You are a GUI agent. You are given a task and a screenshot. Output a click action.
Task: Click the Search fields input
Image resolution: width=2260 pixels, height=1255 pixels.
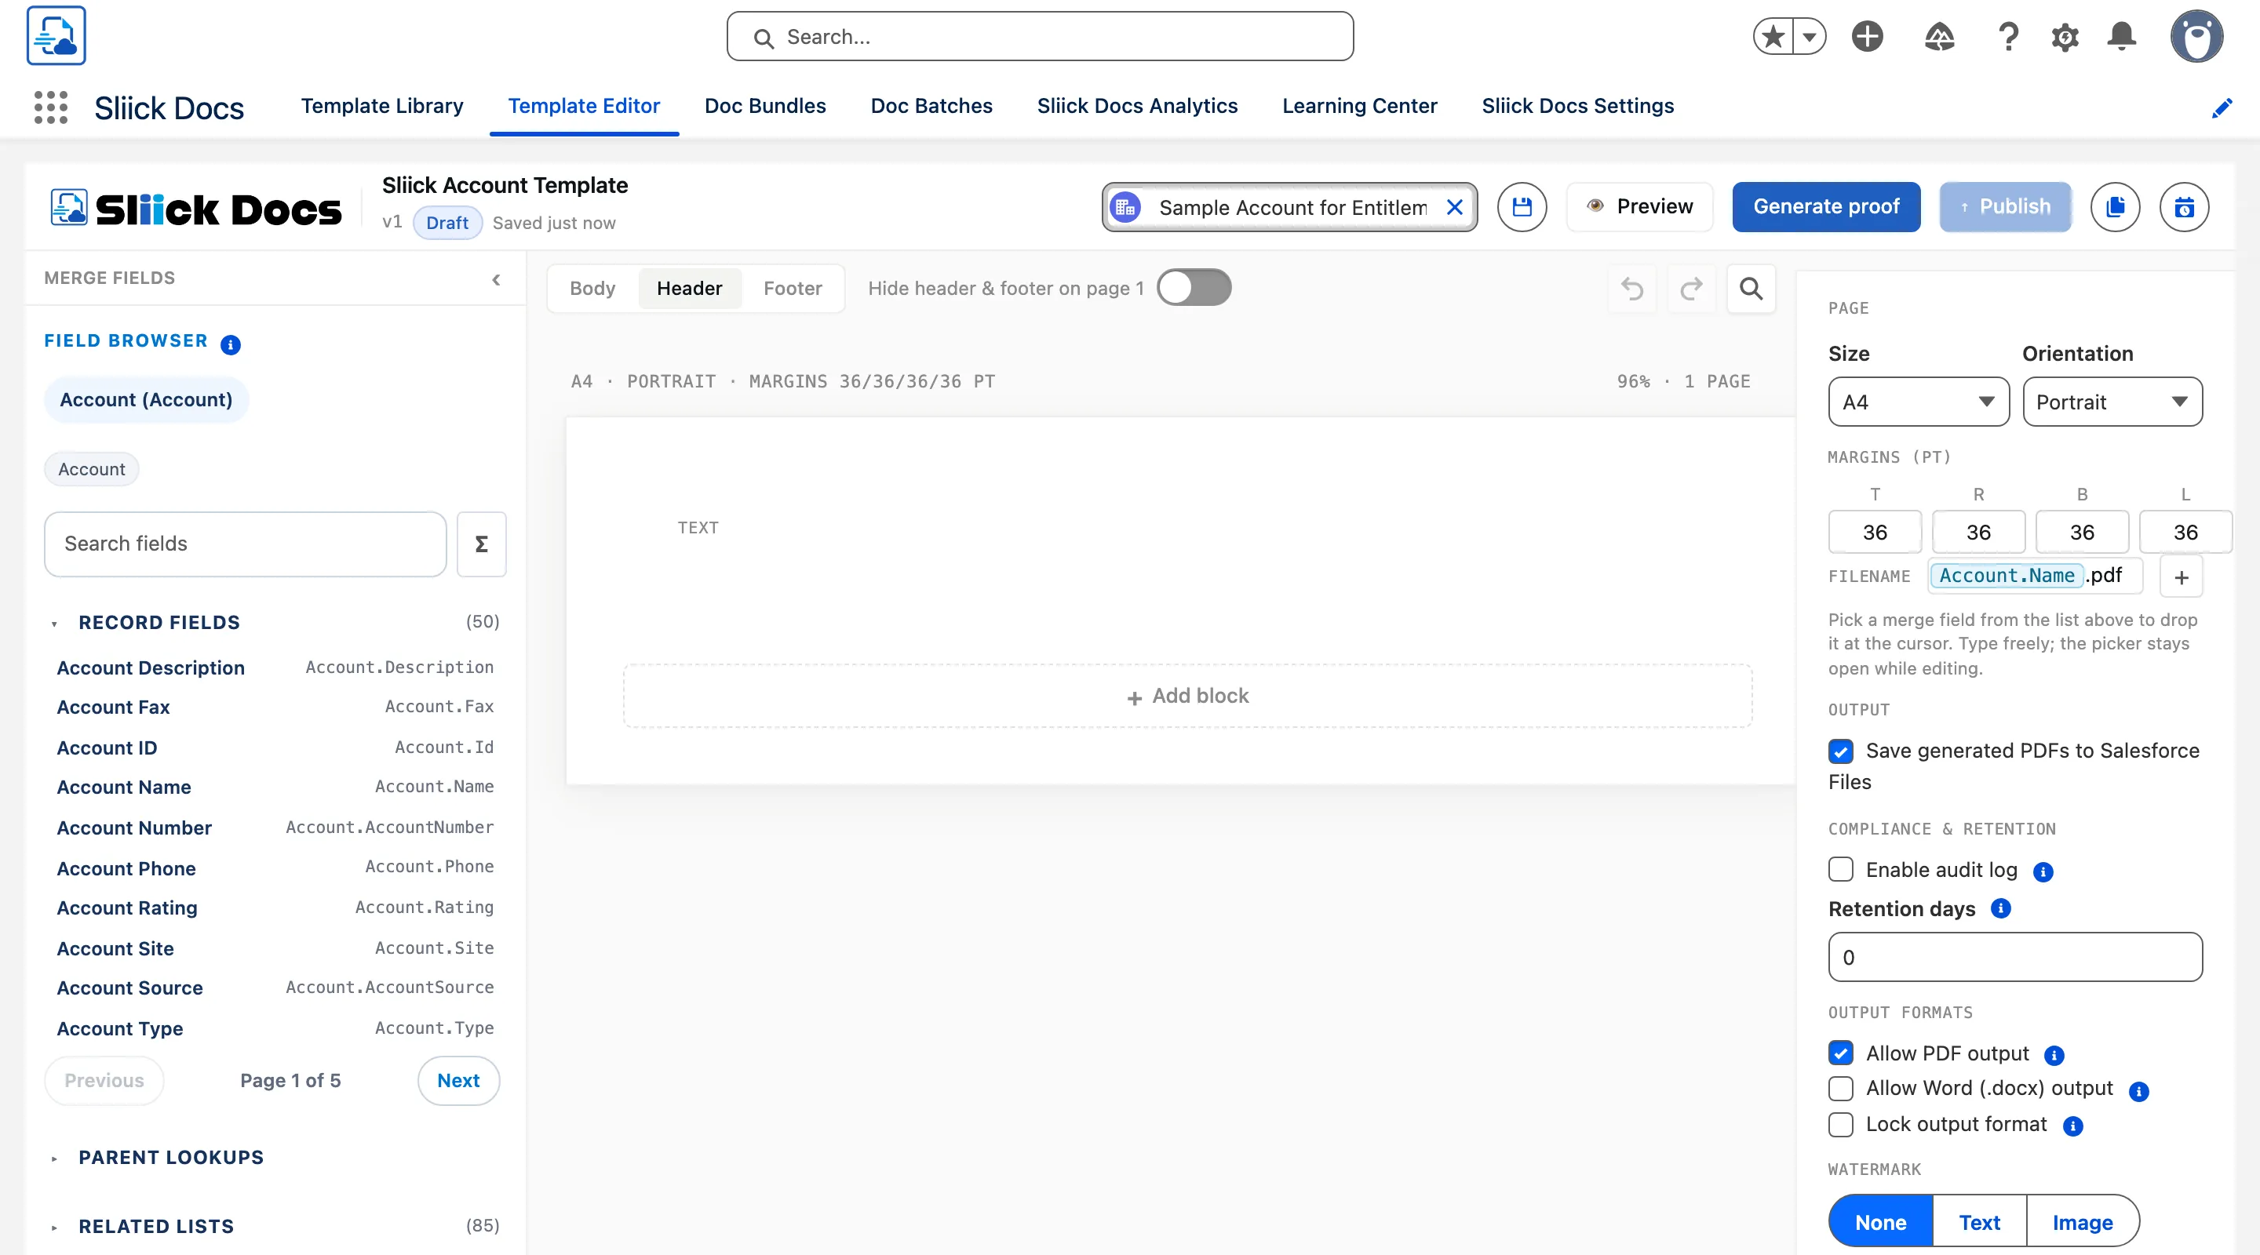click(245, 544)
